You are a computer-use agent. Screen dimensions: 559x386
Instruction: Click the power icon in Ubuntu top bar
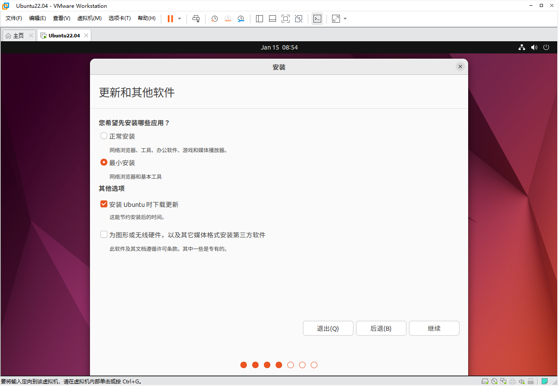tap(546, 47)
